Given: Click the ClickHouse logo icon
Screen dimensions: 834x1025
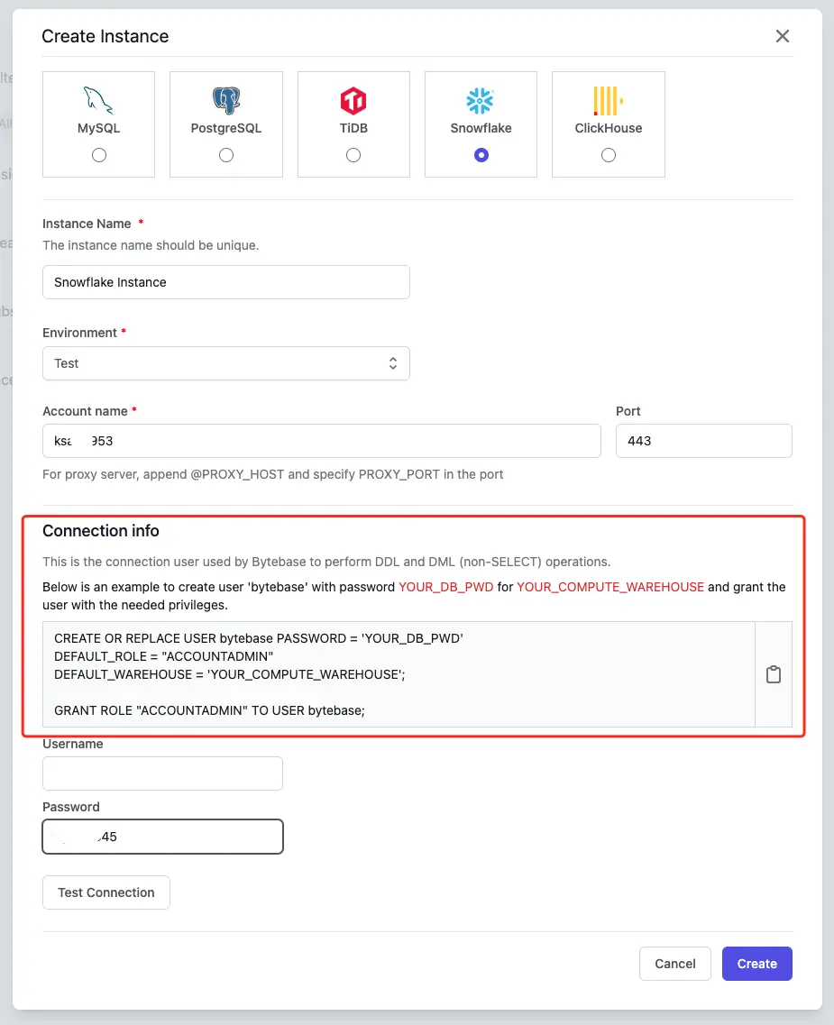Looking at the screenshot, I should (608, 101).
